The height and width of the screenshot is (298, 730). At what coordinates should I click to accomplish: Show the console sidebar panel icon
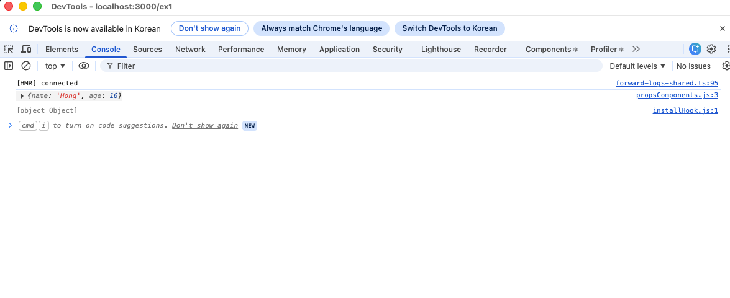point(9,66)
